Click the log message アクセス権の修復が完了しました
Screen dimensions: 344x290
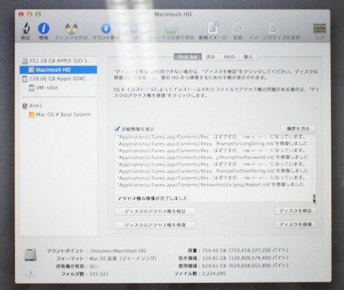tap(153, 199)
